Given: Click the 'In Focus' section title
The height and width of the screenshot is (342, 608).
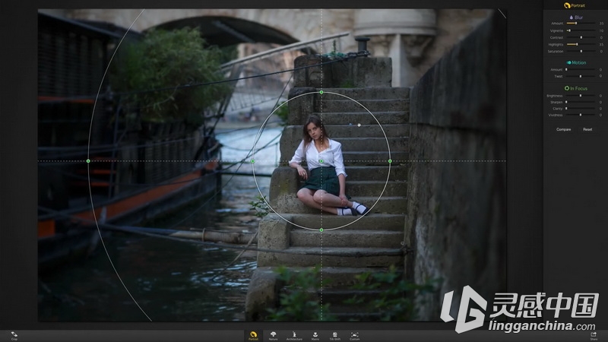Looking at the screenshot, I should click(578, 88).
